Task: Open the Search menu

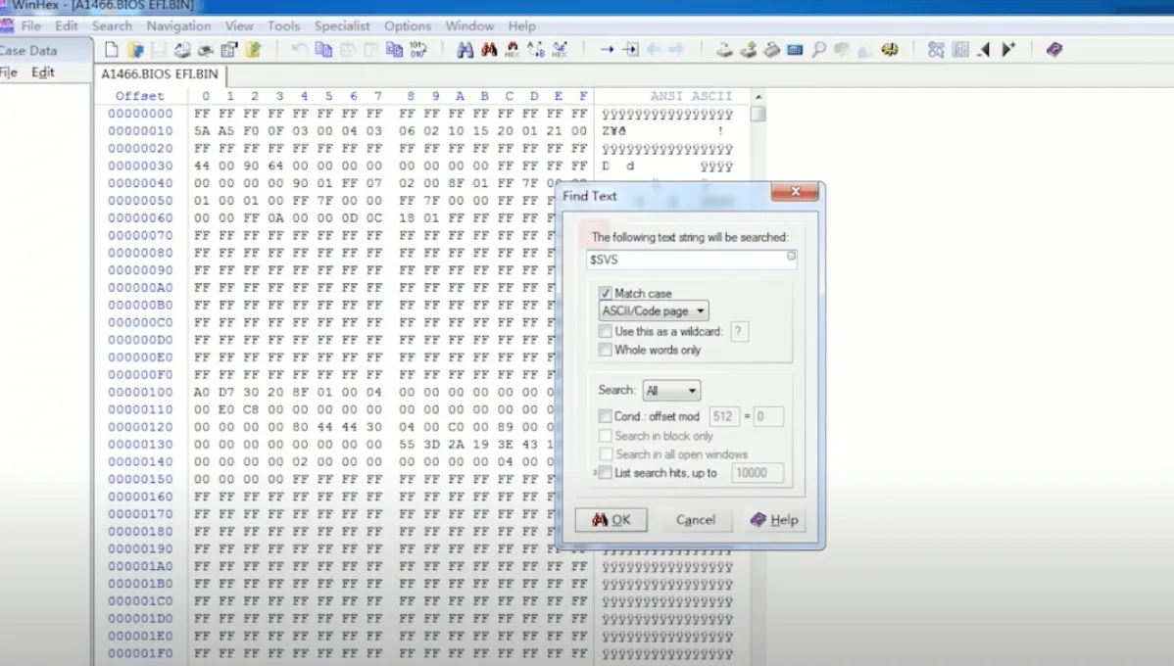Action: point(112,26)
